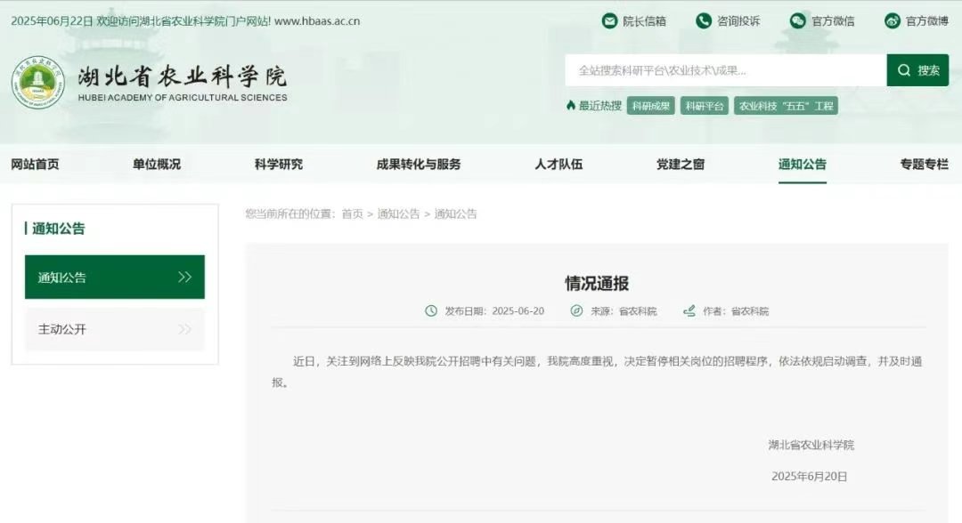Click the 湖北省农业科学院 title text
This screenshot has height=523, width=962.
(183, 76)
